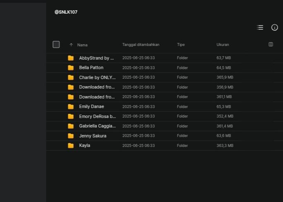Click the 352,4 MB size value
Screen dimensions: 283x202
[225, 116]
